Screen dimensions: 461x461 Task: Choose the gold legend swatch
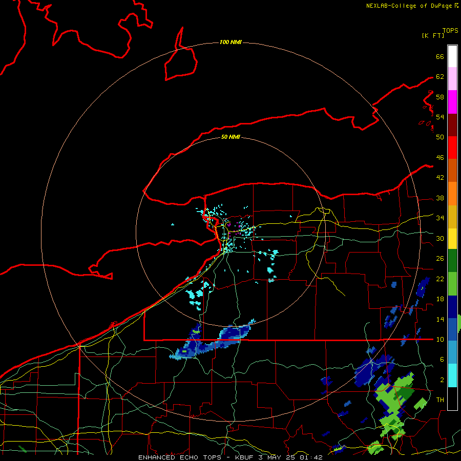click(452, 217)
